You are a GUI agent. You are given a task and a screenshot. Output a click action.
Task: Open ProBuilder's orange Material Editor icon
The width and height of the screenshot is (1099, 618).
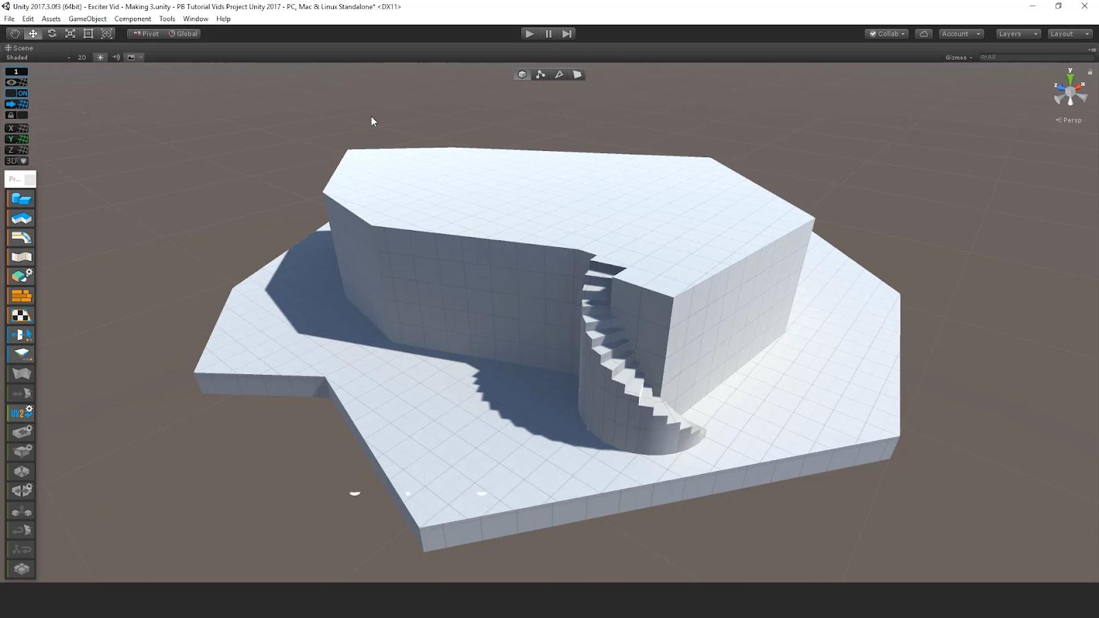coord(21,296)
